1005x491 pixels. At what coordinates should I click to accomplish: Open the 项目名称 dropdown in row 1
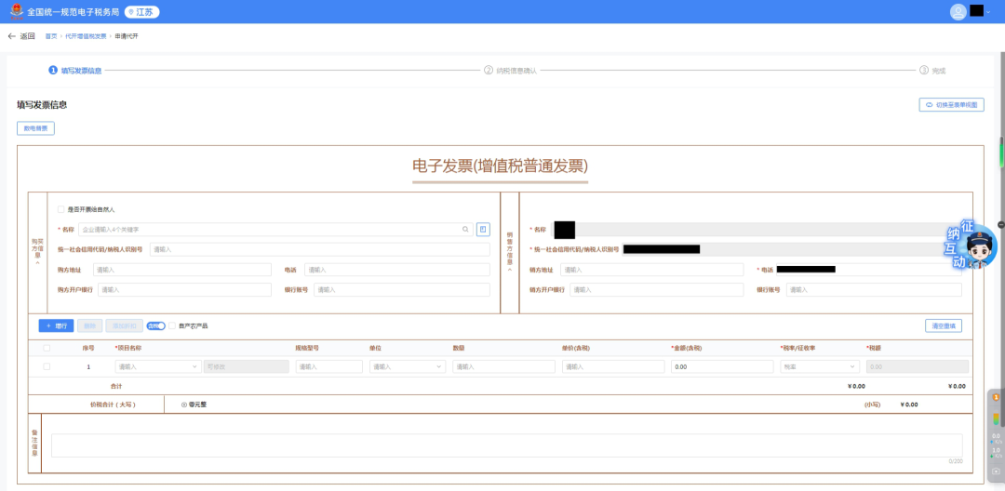pos(156,367)
